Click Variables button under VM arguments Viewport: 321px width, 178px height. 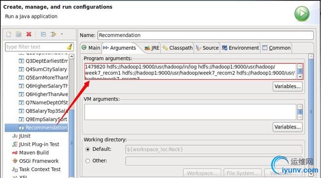point(288,127)
